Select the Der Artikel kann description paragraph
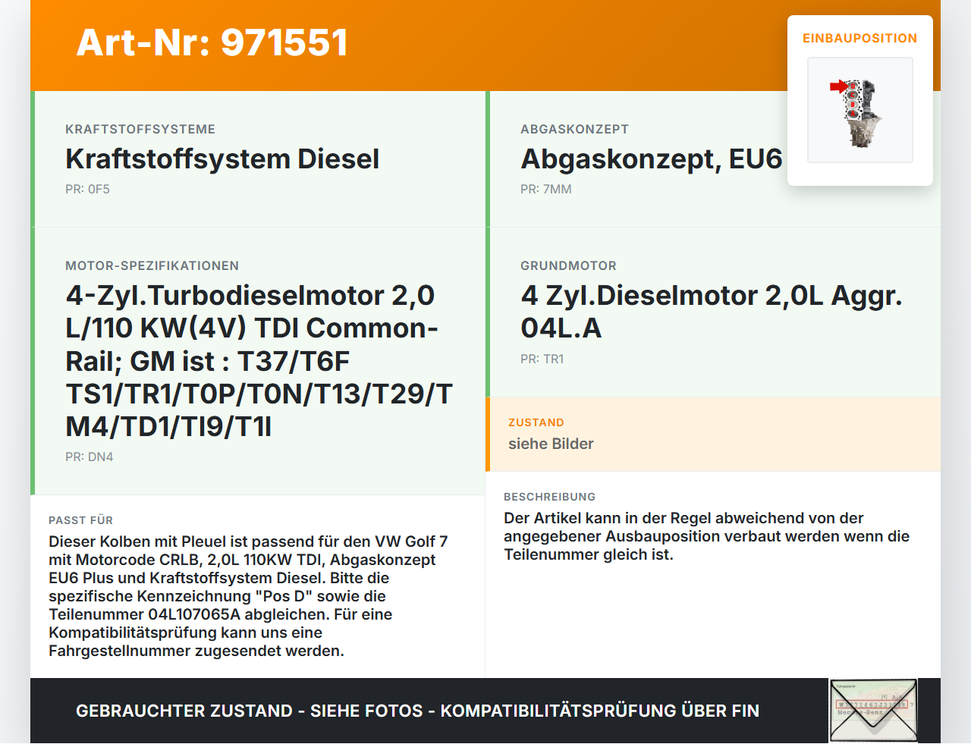This screenshot has height=744, width=971. (x=706, y=536)
